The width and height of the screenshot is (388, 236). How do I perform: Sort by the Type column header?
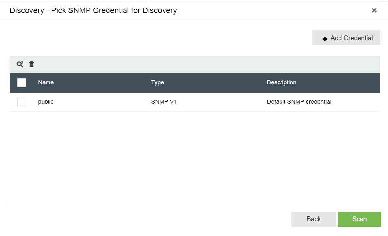pos(157,82)
